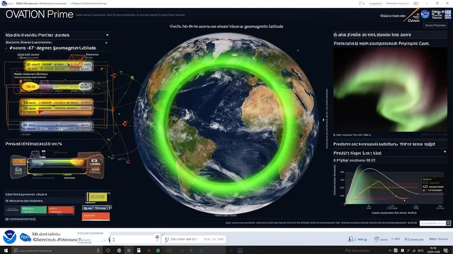The width and height of the screenshot is (453, 254).
Task: Collapse the panel section above the 67 degrees row
Action: [106, 43]
